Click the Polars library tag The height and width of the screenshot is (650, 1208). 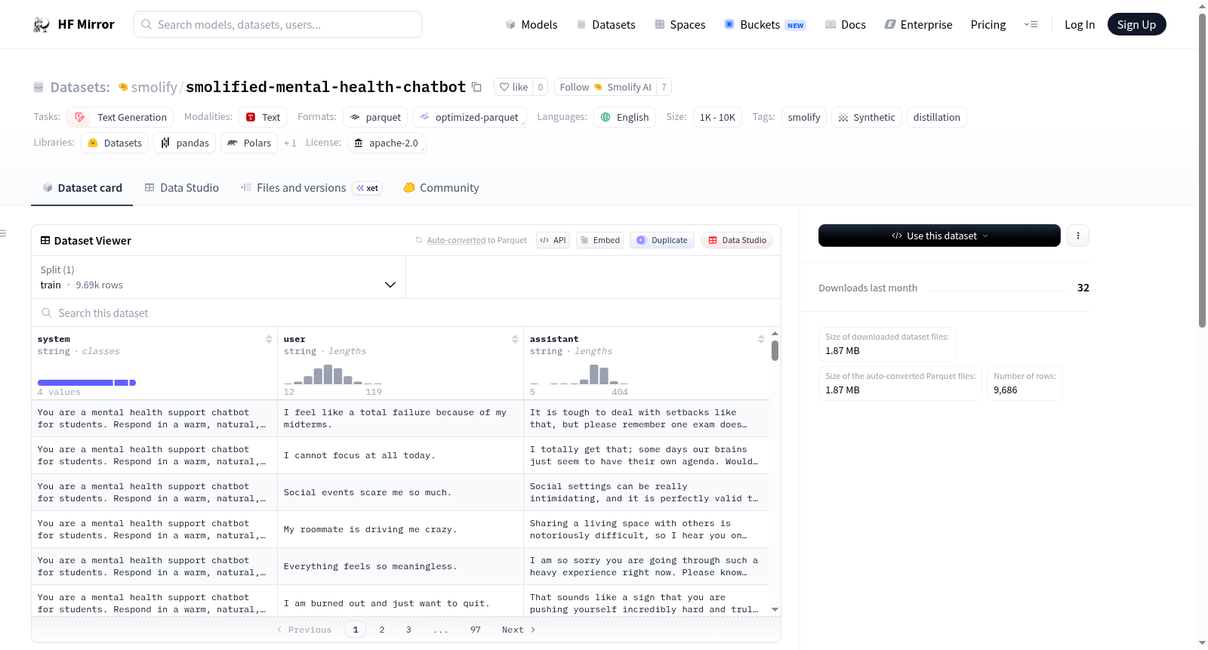[x=249, y=143]
